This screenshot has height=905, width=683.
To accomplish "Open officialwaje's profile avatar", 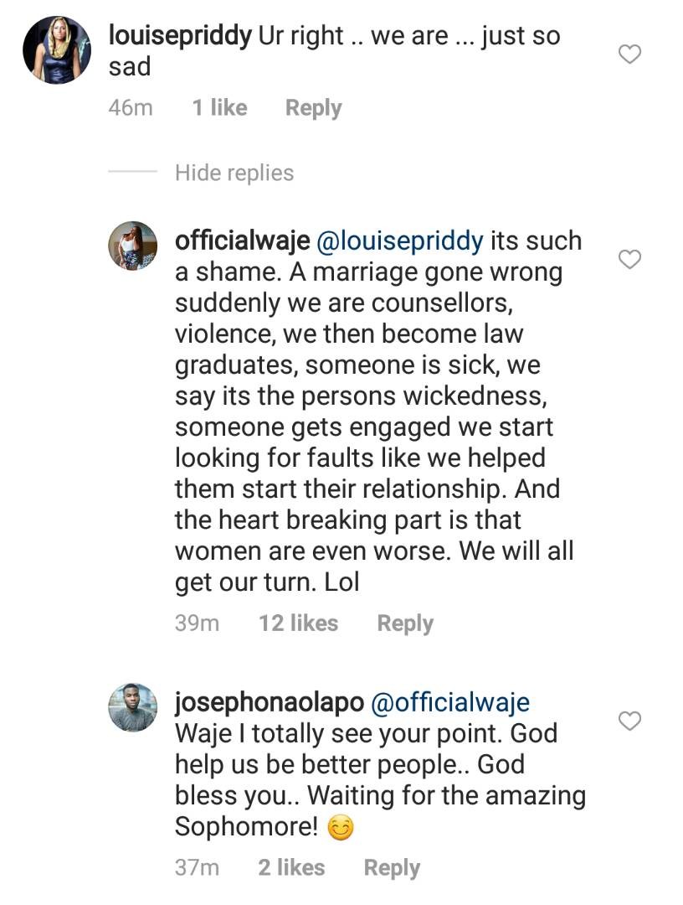I will 133,246.
